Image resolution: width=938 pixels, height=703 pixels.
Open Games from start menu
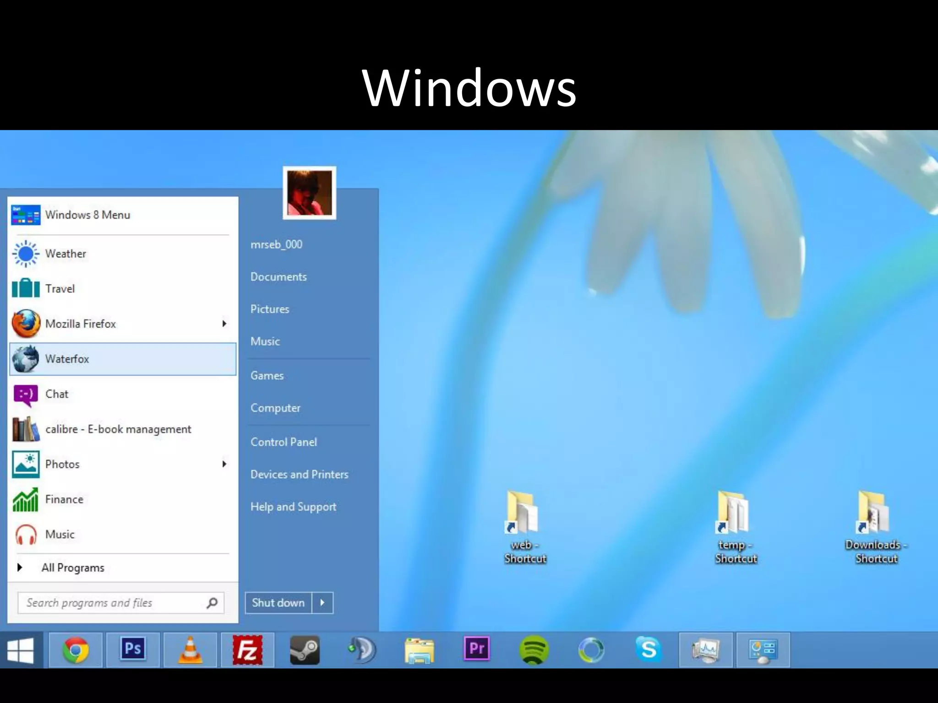[267, 376]
